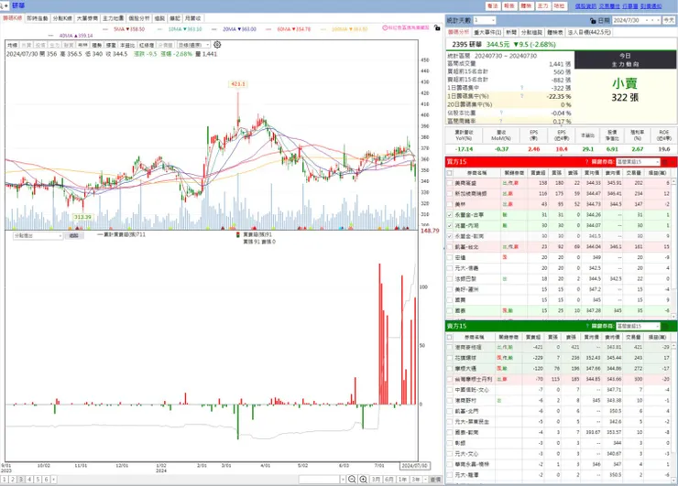Screen dimensions: 678x486
Task: Toggle select-all checkbox in 買方15 table header
Action: tap(450, 173)
